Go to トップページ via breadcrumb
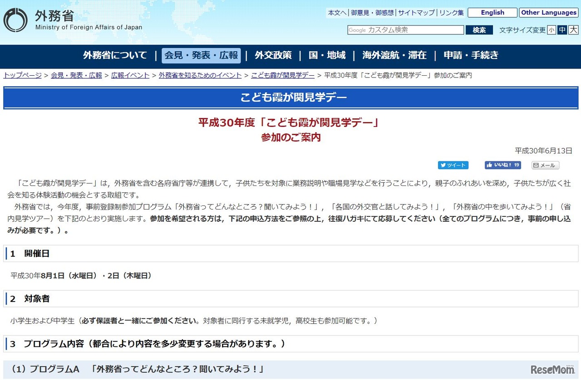Viewport: 581px width, 380px height. pyautogui.click(x=22, y=75)
